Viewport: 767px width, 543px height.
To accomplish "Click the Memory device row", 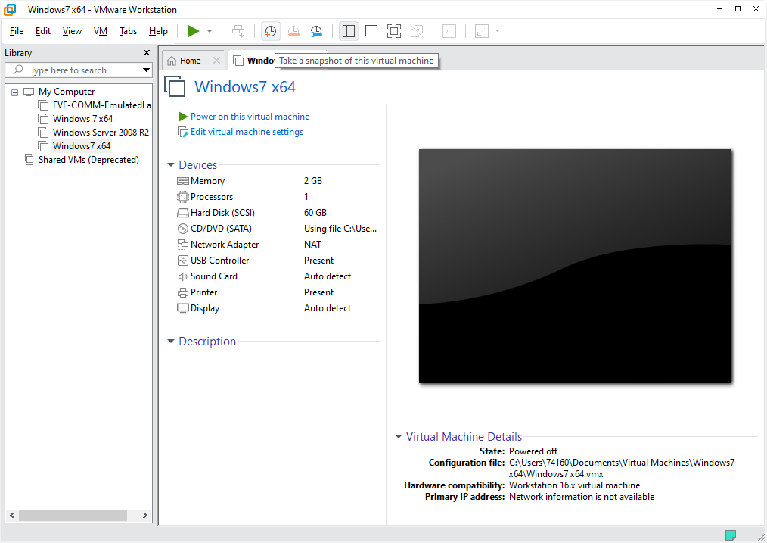I will [277, 181].
